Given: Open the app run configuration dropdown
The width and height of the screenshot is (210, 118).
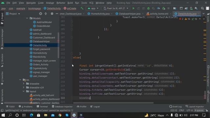Looking at the screenshot, I should coord(93,8).
